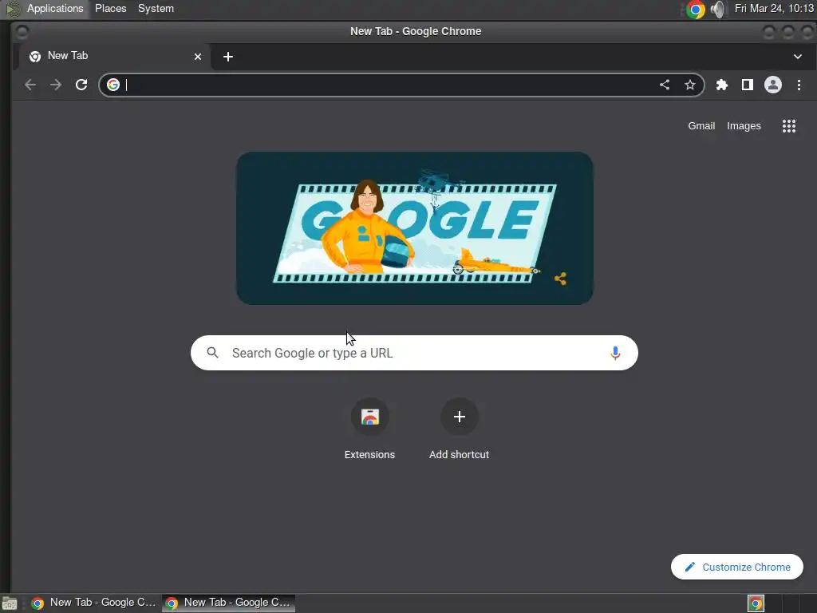Click the date and time clock
This screenshot has height=613, width=817.
[774, 9]
